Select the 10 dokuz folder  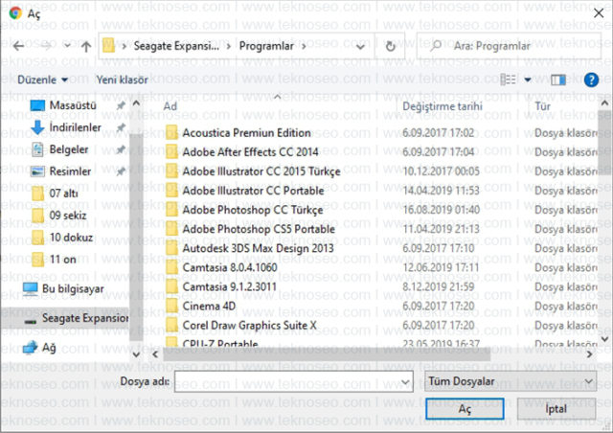[62, 238]
